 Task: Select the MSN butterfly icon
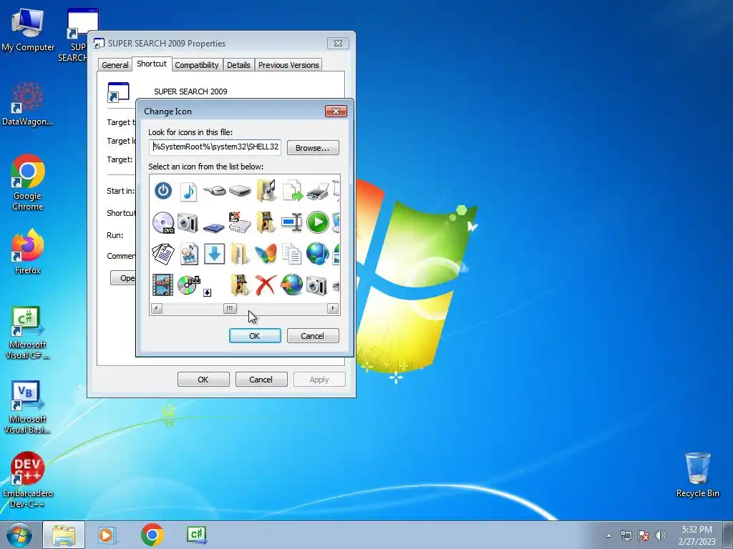pyautogui.click(x=266, y=254)
